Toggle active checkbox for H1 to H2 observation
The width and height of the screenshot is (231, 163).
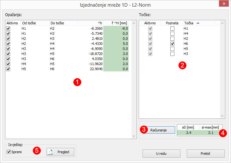(x=8, y=28)
